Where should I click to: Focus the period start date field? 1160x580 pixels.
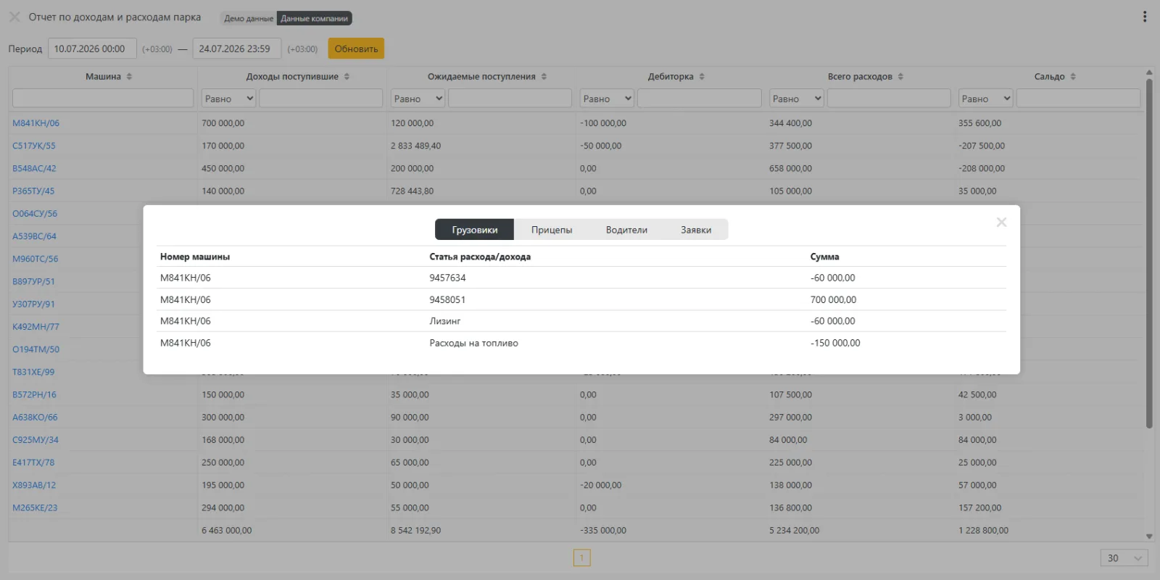click(92, 49)
